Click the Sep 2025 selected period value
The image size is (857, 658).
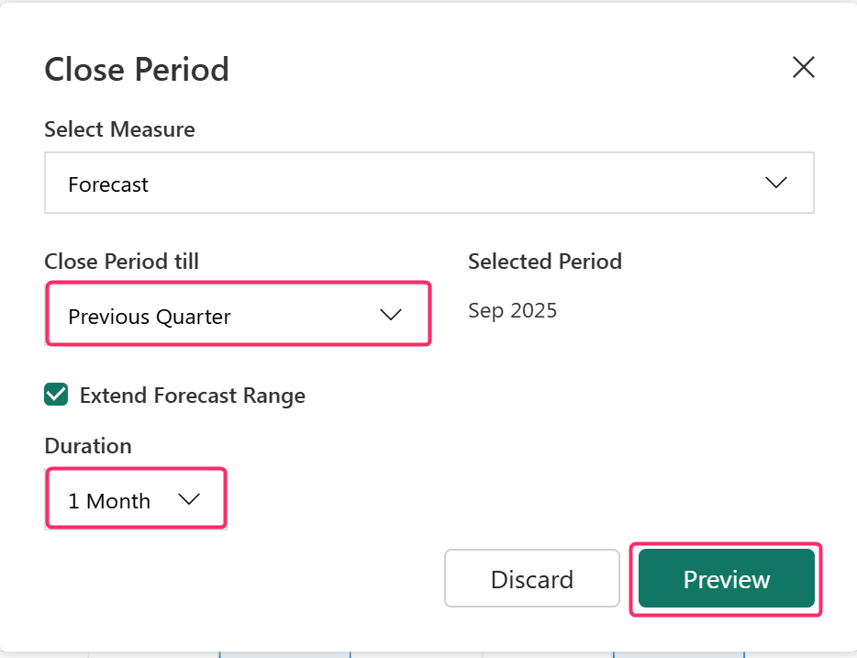tap(512, 310)
